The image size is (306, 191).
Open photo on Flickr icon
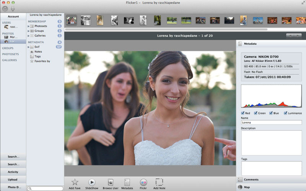coord(143,182)
